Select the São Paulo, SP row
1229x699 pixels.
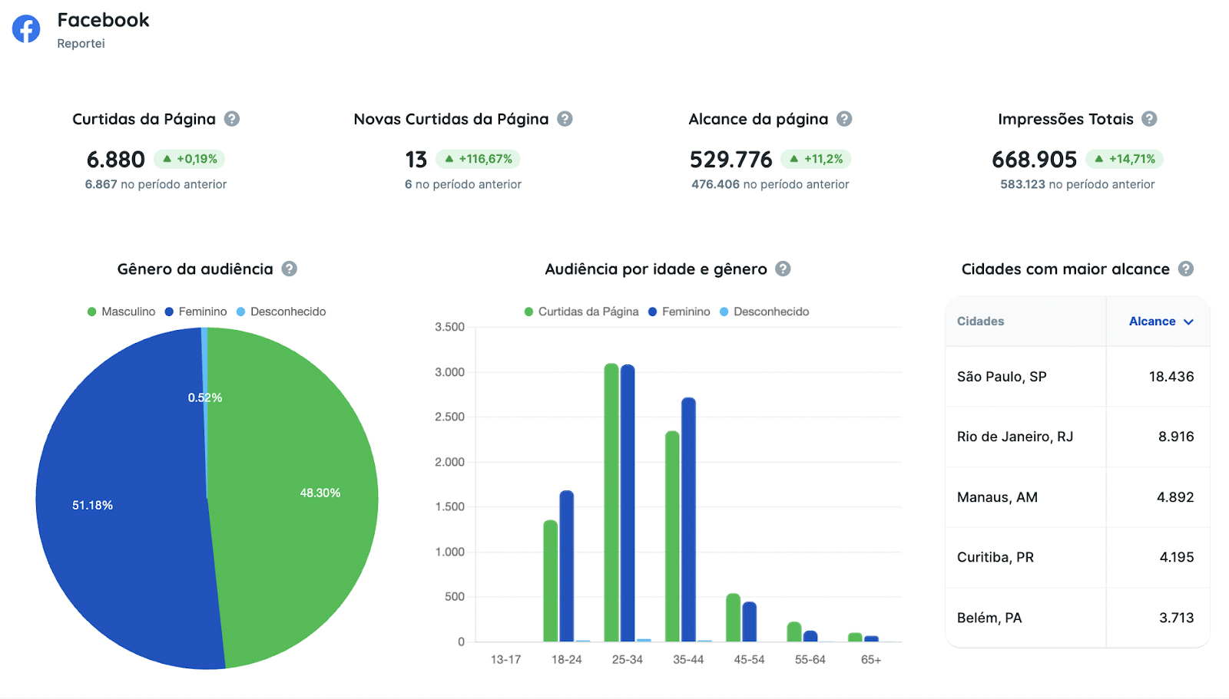(x=1078, y=377)
